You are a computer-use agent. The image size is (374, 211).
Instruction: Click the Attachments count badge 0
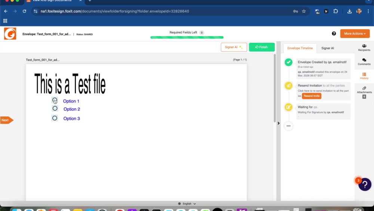[x=364, y=97]
